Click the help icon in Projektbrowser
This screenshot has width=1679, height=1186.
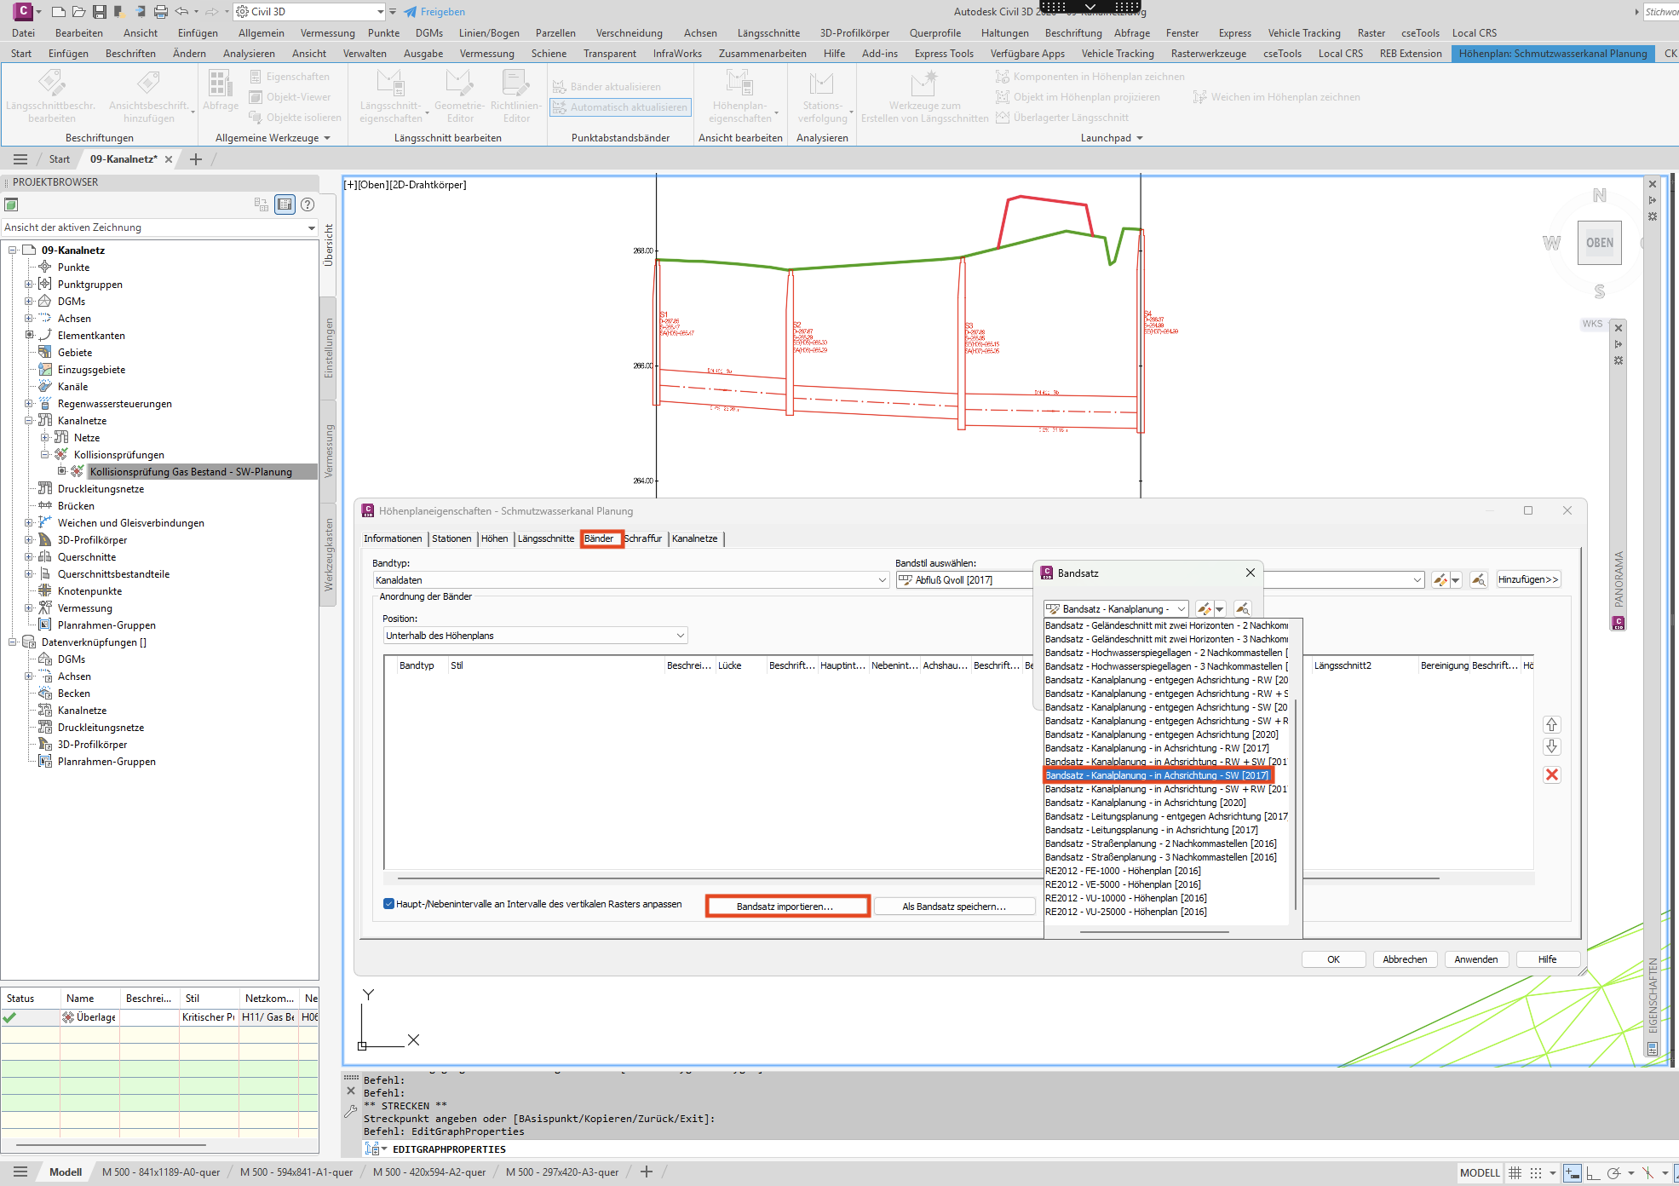pyautogui.click(x=308, y=204)
